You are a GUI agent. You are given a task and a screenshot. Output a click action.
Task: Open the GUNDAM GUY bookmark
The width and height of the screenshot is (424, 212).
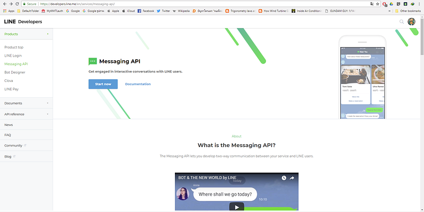340,11
